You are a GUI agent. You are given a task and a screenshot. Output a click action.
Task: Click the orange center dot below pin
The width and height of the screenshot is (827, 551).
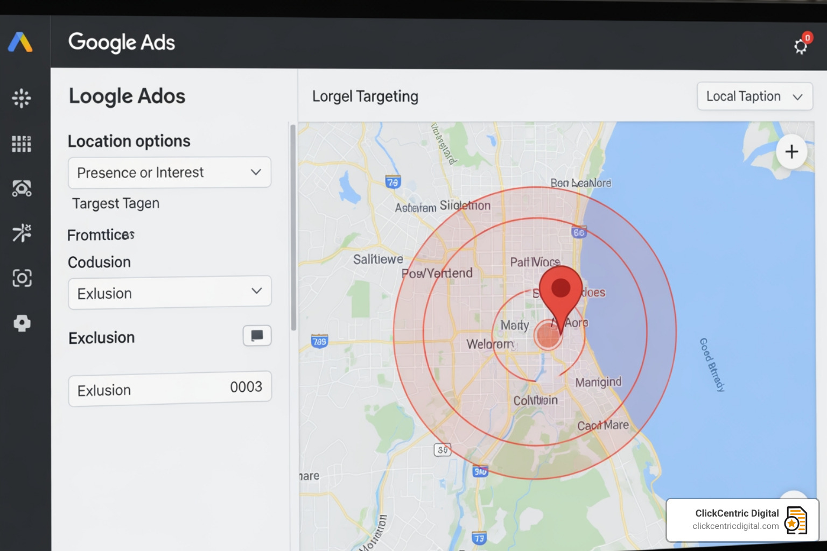(548, 336)
